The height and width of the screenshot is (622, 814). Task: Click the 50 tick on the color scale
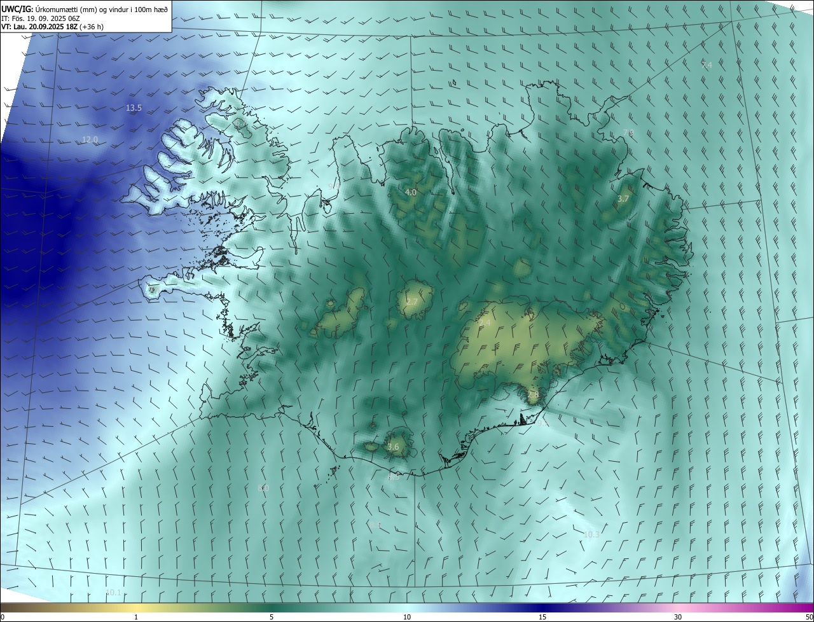tap(809, 618)
